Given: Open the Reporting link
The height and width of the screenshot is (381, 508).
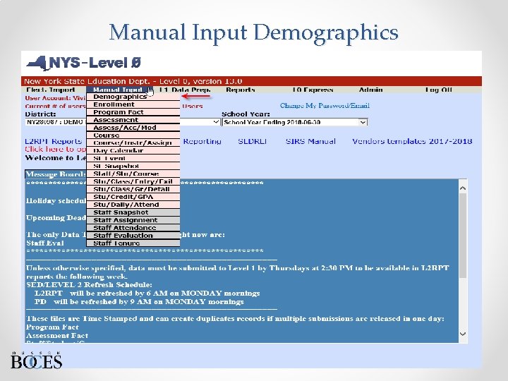Looking at the screenshot, I should (202, 142).
